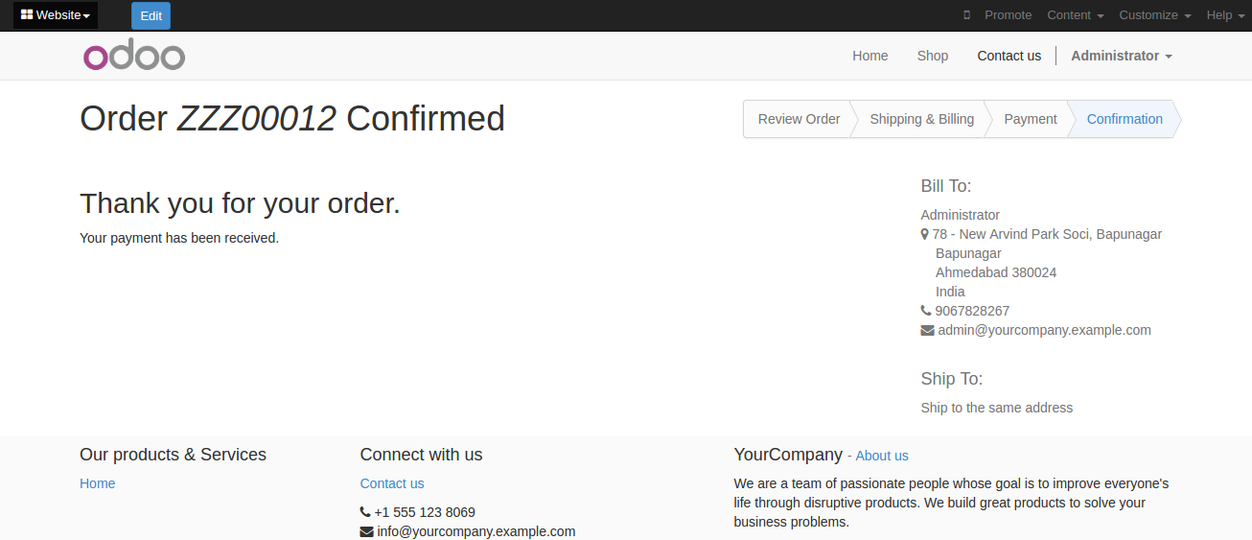Click the mobile preview icon next to Promote

(966, 15)
